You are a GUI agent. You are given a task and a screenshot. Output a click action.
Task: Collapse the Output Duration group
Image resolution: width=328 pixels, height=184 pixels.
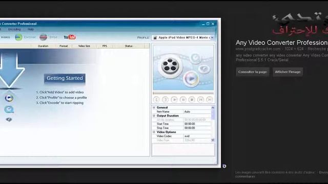154,116
